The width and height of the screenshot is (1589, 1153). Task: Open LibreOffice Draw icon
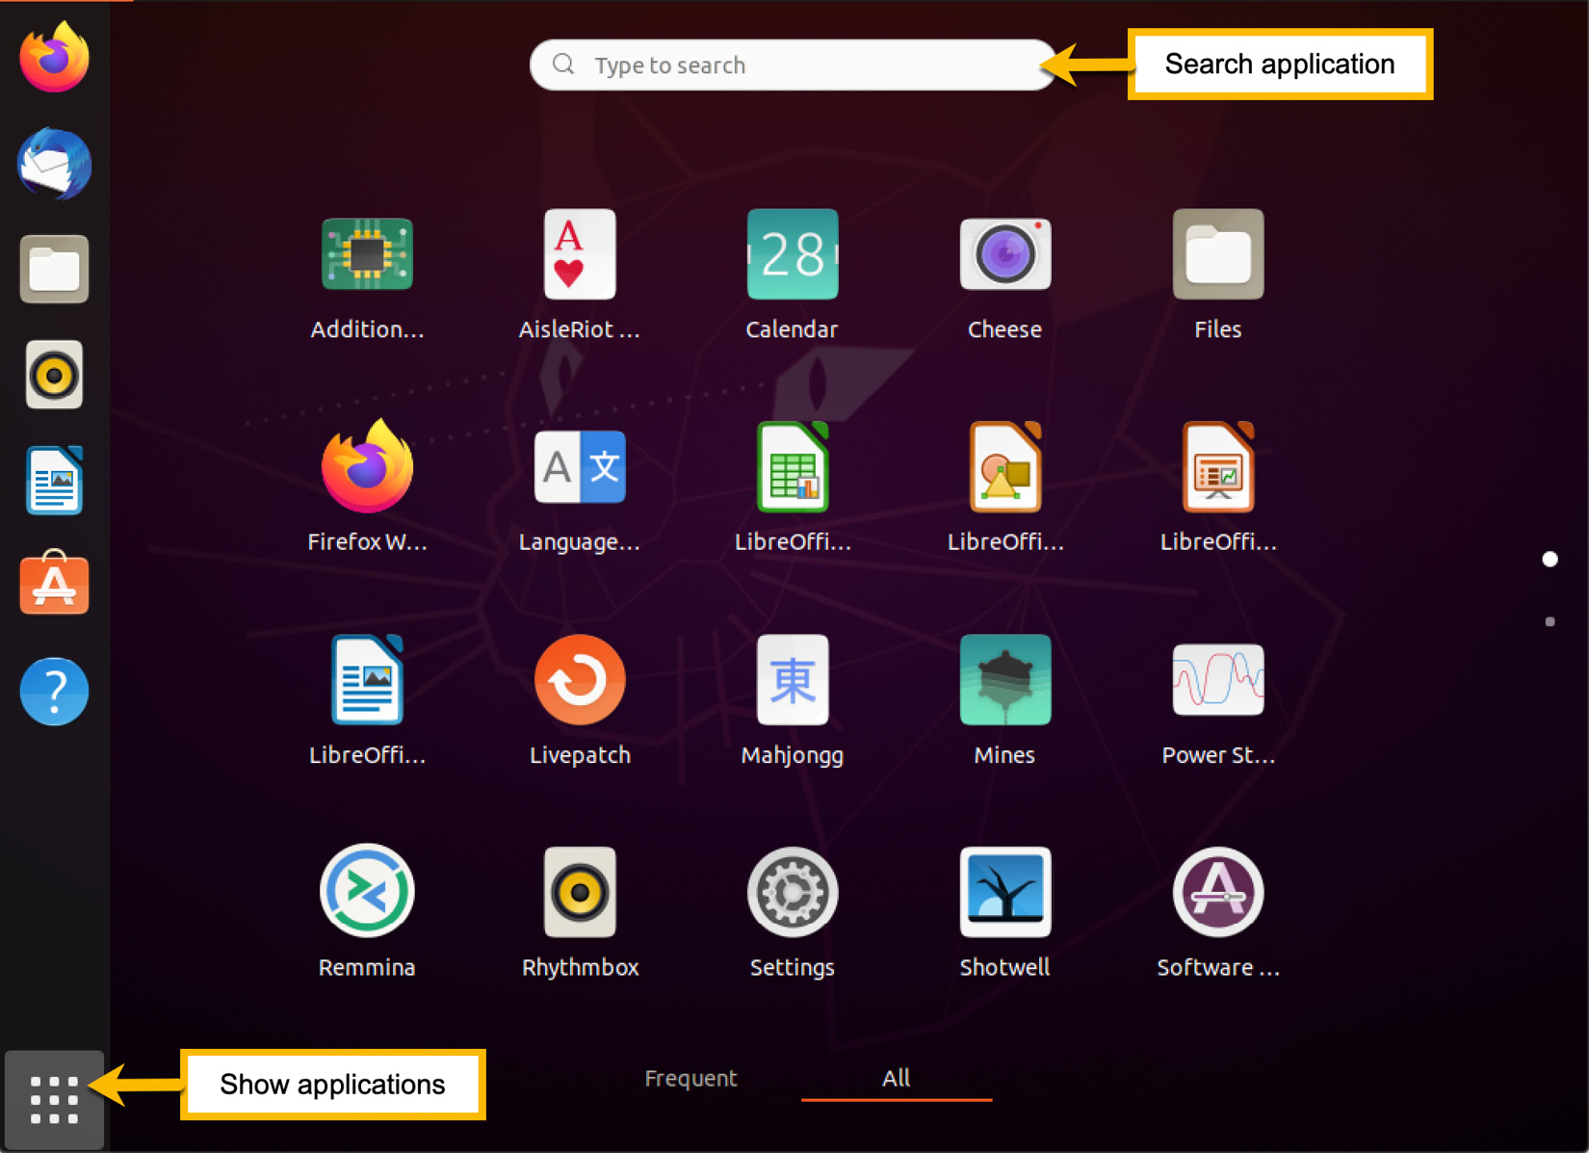(1005, 467)
